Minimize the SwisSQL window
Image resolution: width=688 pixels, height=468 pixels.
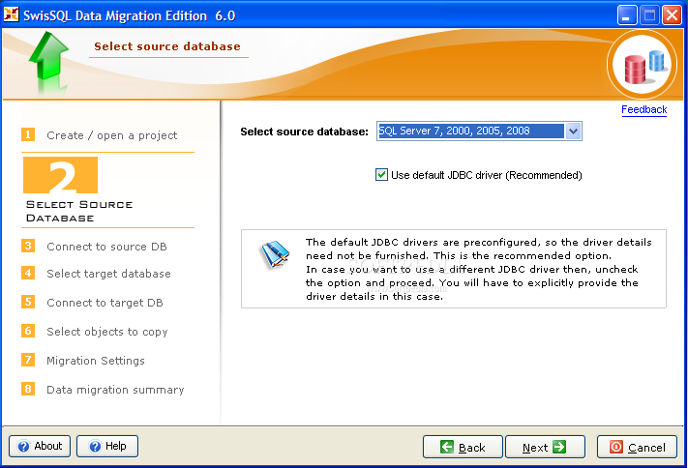(627, 15)
